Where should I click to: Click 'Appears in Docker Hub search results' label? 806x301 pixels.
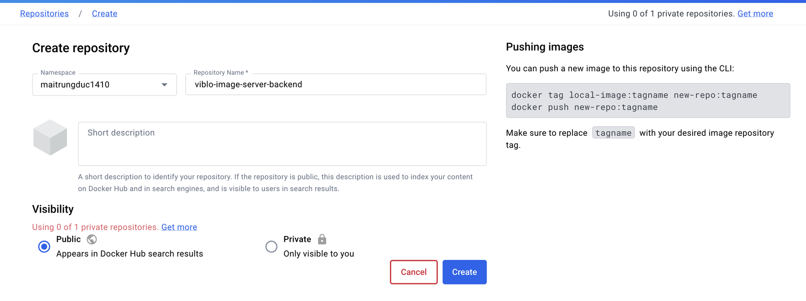[129, 254]
